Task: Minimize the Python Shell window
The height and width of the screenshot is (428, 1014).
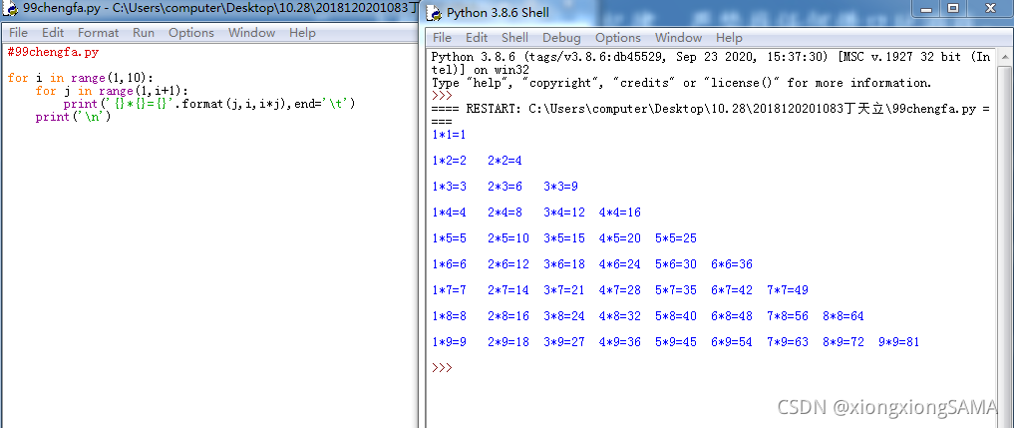Action: (x=928, y=8)
